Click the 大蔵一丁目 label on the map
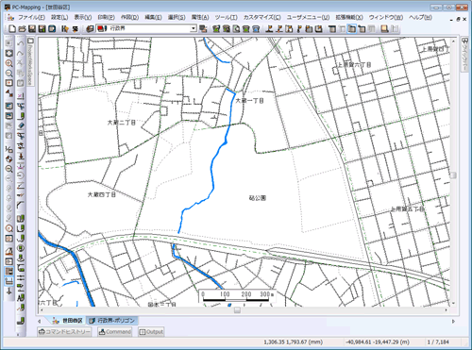Screen dimensions: 472x350 [x=249, y=101]
